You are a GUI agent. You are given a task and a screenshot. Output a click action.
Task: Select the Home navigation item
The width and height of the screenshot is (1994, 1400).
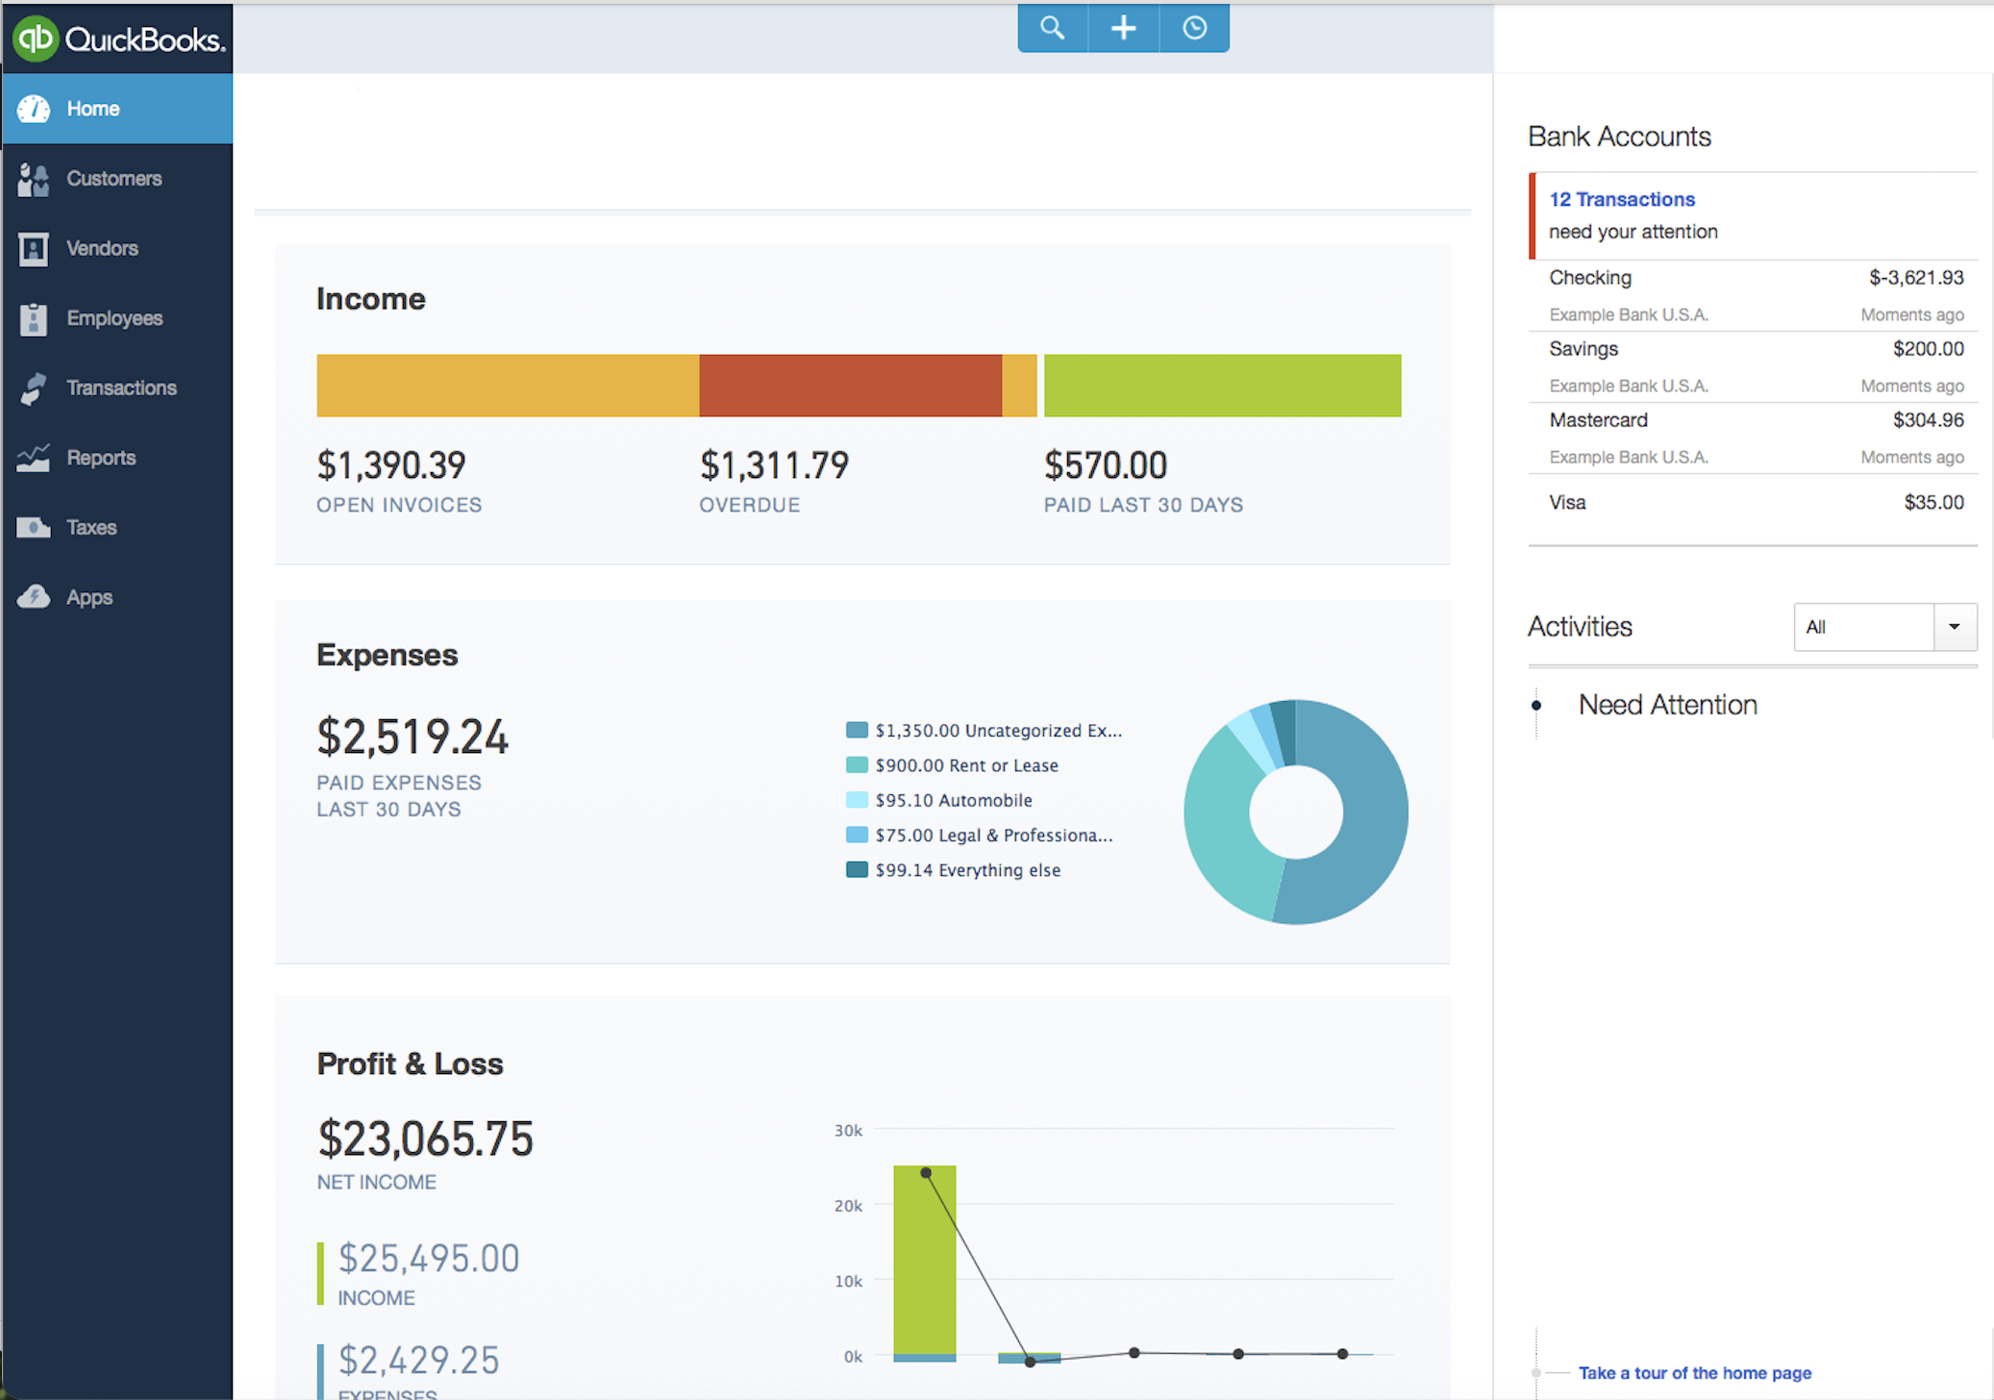click(117, 109)
